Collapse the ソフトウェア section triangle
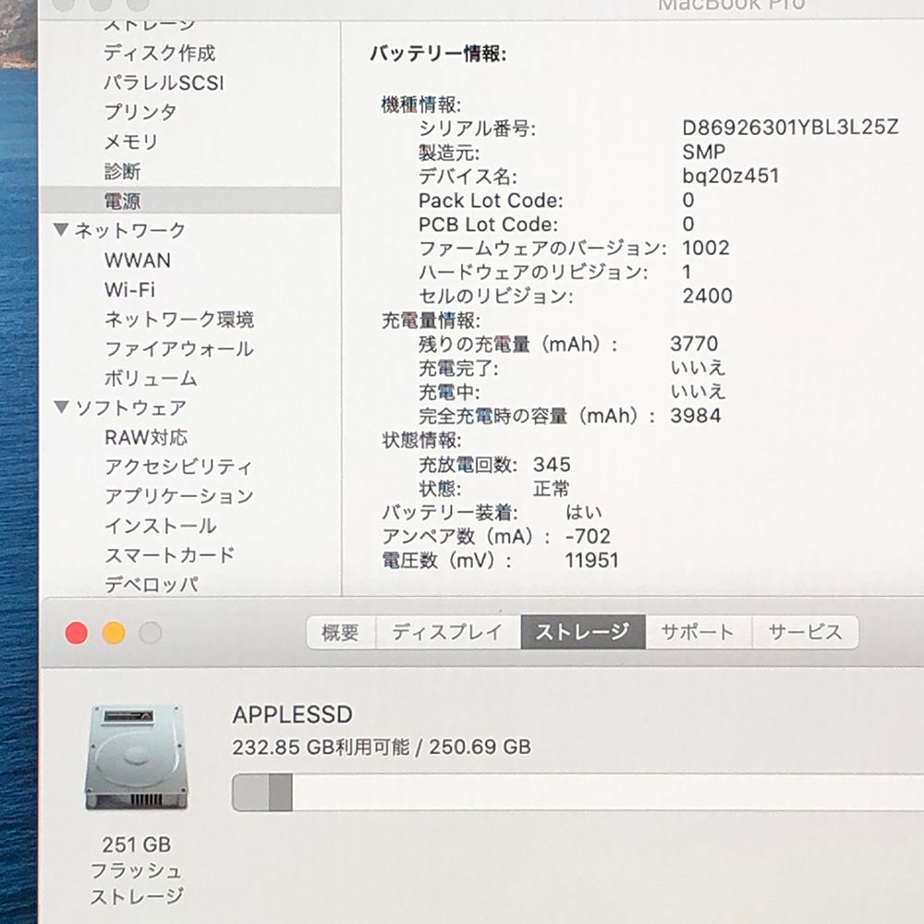Image resolution: width=924 pixels, height=924 pixels. 61,407
